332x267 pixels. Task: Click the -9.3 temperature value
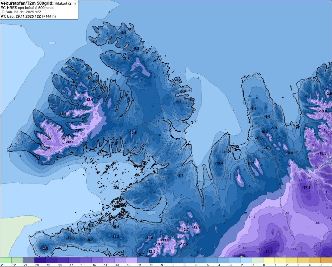pos(95,81)
